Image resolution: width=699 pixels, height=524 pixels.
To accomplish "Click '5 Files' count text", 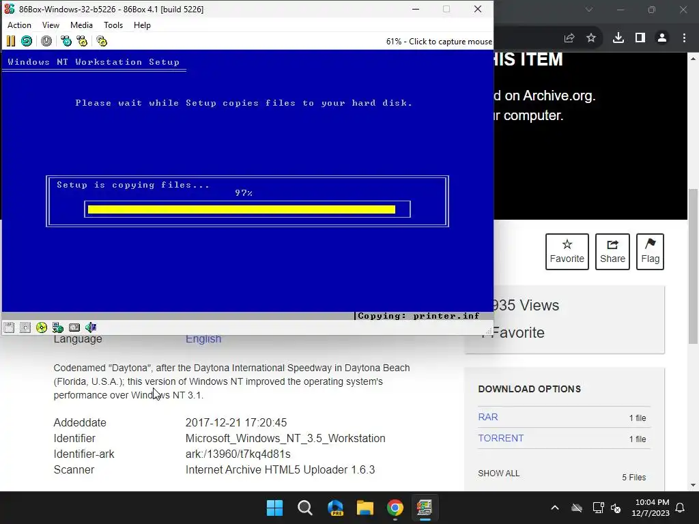I will 634,477.
